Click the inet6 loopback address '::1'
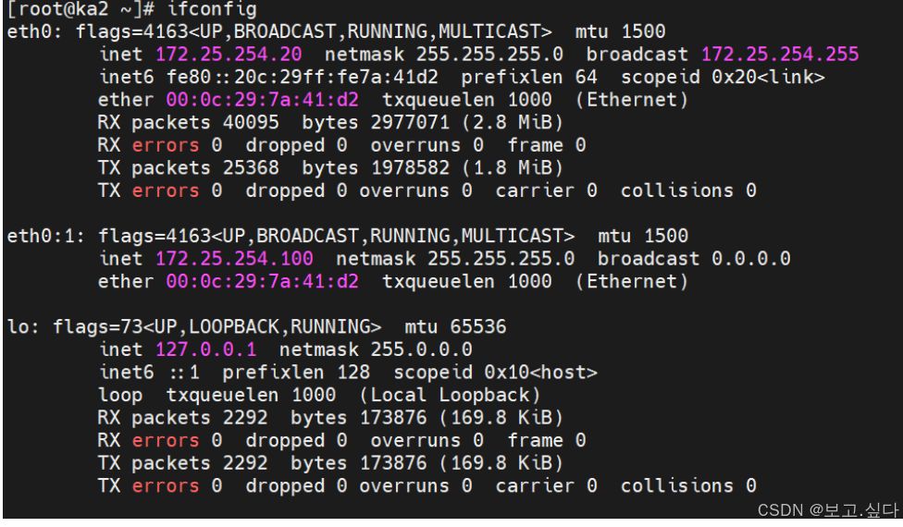The width and height of the screenshot is (903, 527). (x=185, y=373)
